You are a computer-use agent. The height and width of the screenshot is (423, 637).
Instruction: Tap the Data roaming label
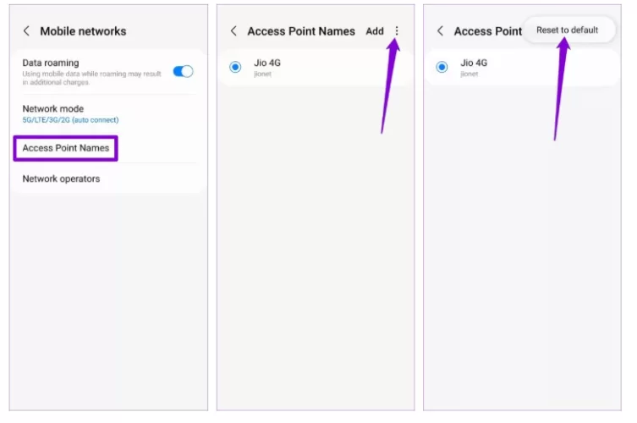click(51, 63)
